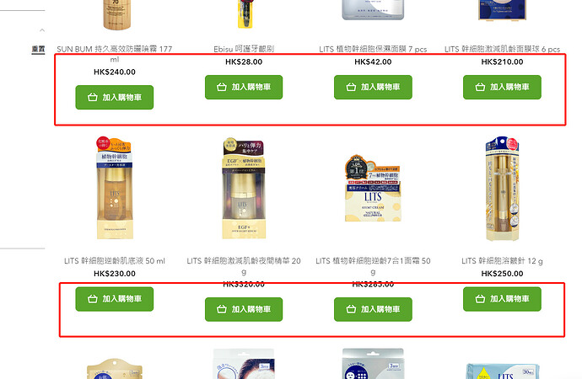Screen dimensions: 582x379
Task: Add Ebisu gum brush to cart
Action: [x=244, y=87]
